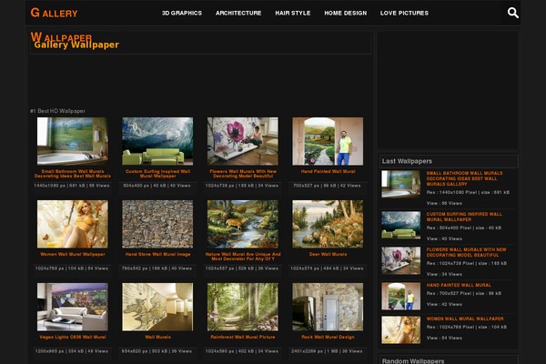Click the '#1 Best HD Wallpaper' text
546x364 pixels.
tap(58, 111)
